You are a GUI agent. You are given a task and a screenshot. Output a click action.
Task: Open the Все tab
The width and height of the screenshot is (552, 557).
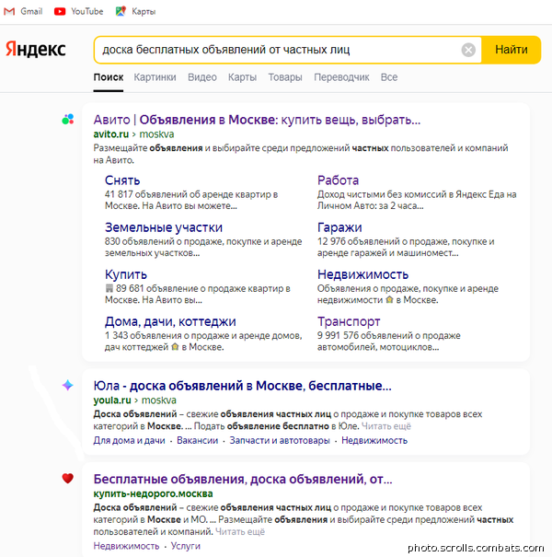click(x=389, y=77)
